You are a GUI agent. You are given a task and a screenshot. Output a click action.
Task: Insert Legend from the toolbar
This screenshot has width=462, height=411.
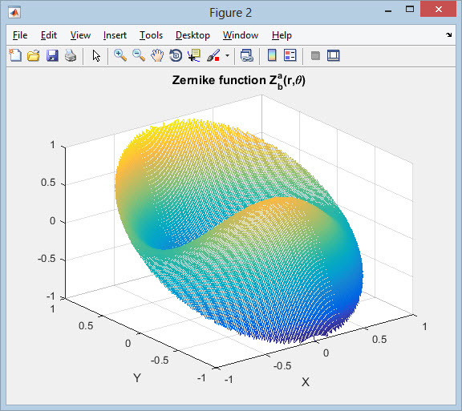[x=290, y=55]
